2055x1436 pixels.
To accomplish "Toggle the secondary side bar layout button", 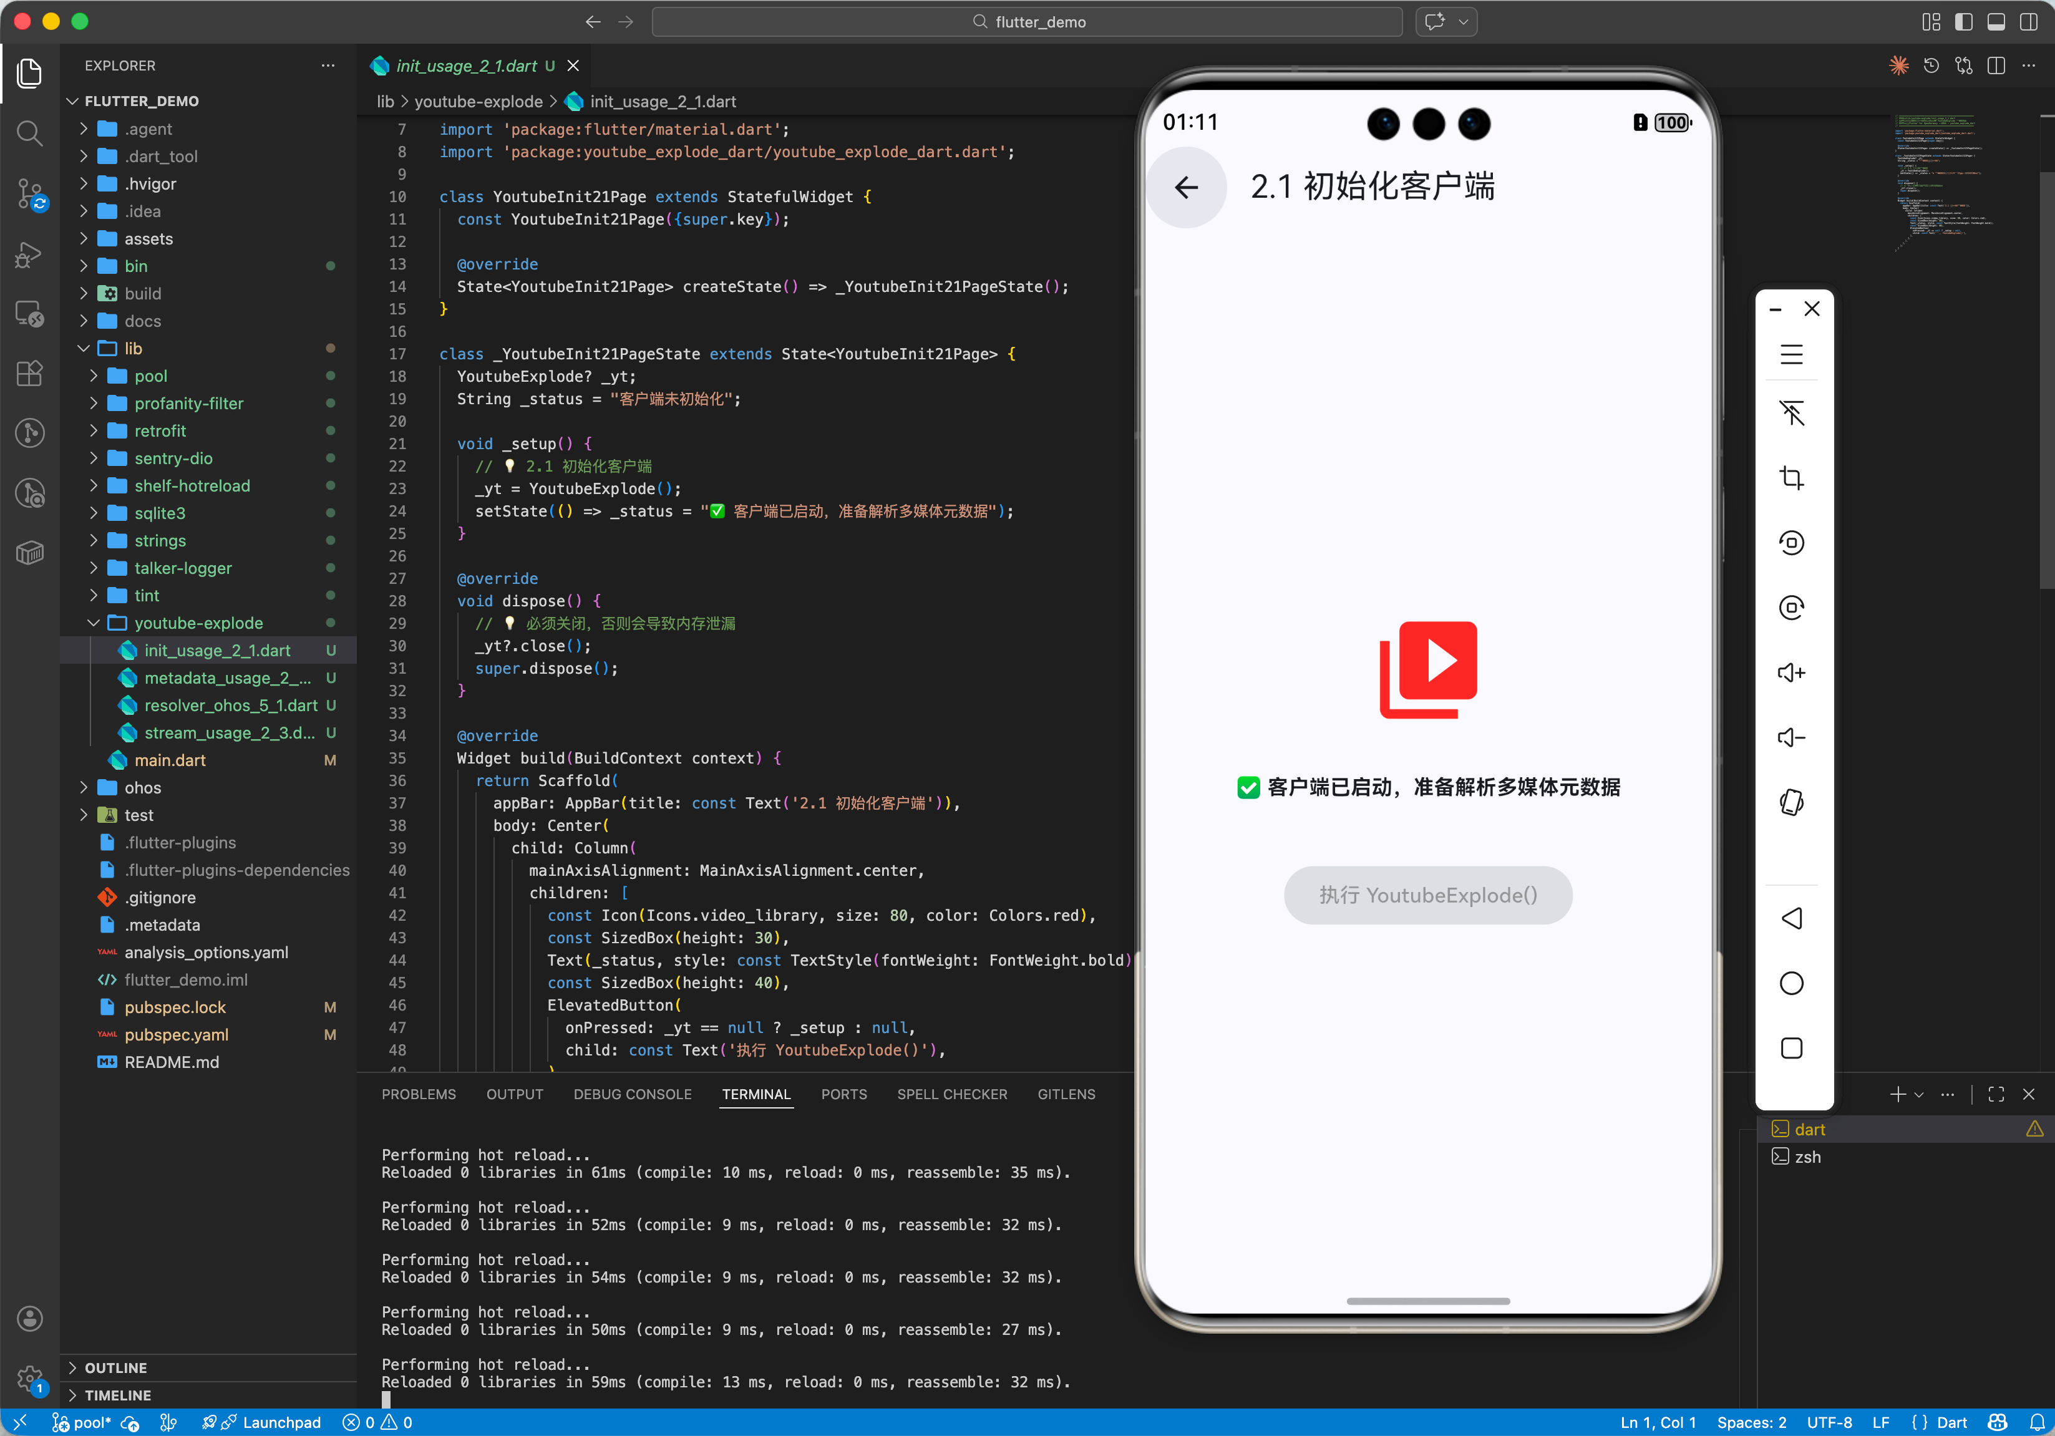I will [2028, 21].
